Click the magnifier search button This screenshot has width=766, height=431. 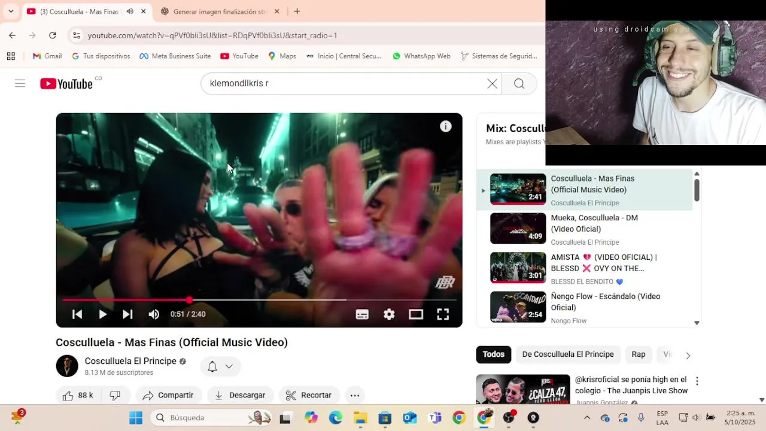519,84
